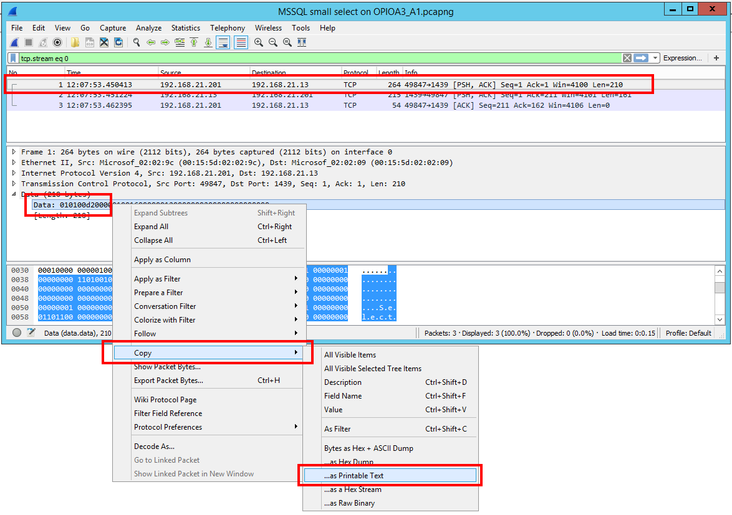This screenshot has width=732, height=515.
Task: Save this capture file icon
Action: (90, 42)
